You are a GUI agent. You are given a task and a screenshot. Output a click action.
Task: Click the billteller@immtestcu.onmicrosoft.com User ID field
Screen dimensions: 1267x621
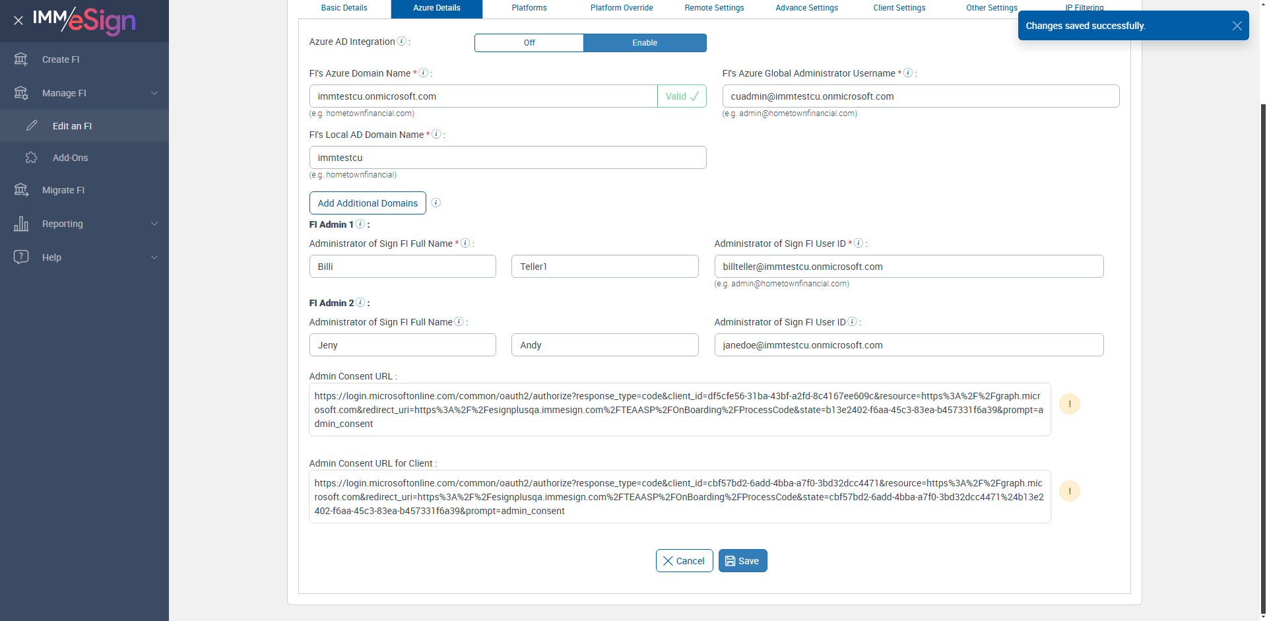pyautogui.click(x=909, y=267)
